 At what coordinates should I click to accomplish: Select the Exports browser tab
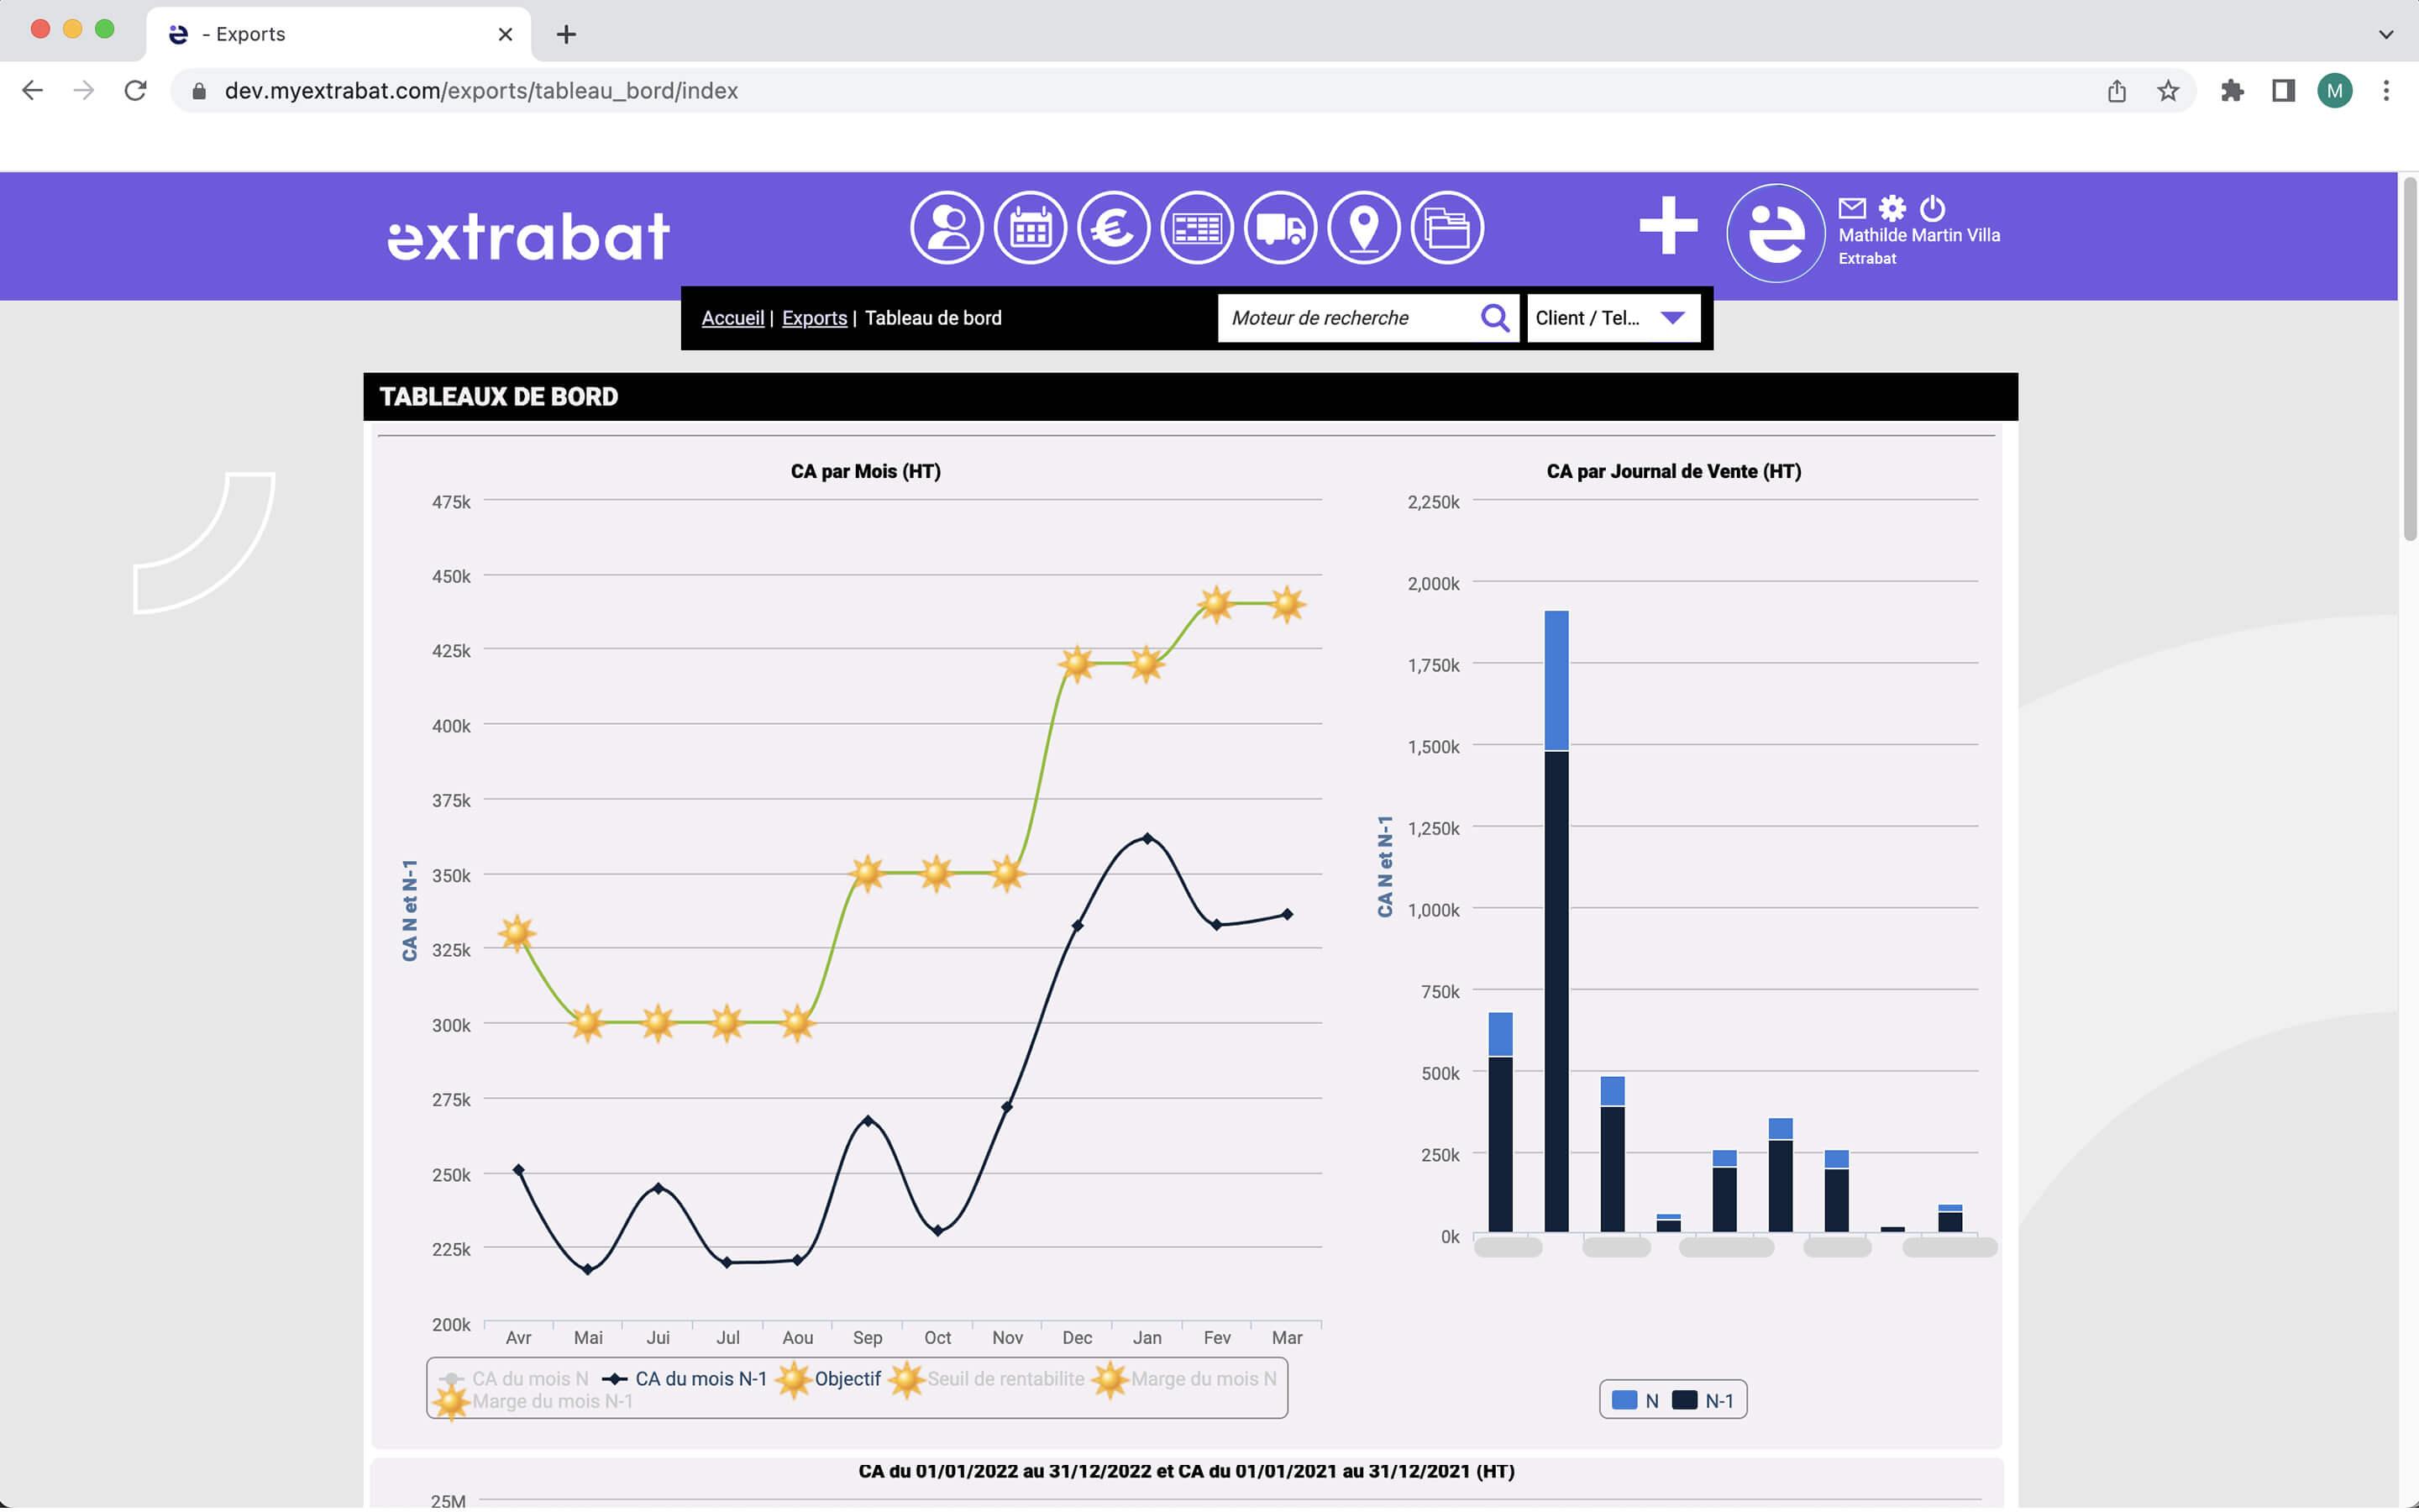(338, 34)
